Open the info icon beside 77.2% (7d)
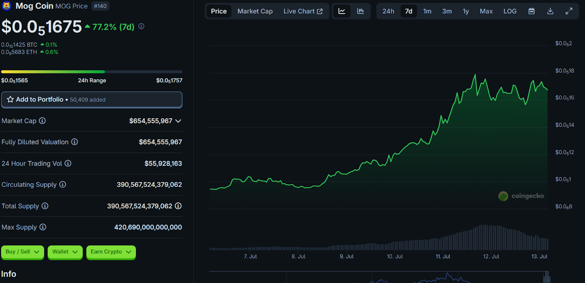 tap(141, 26)
